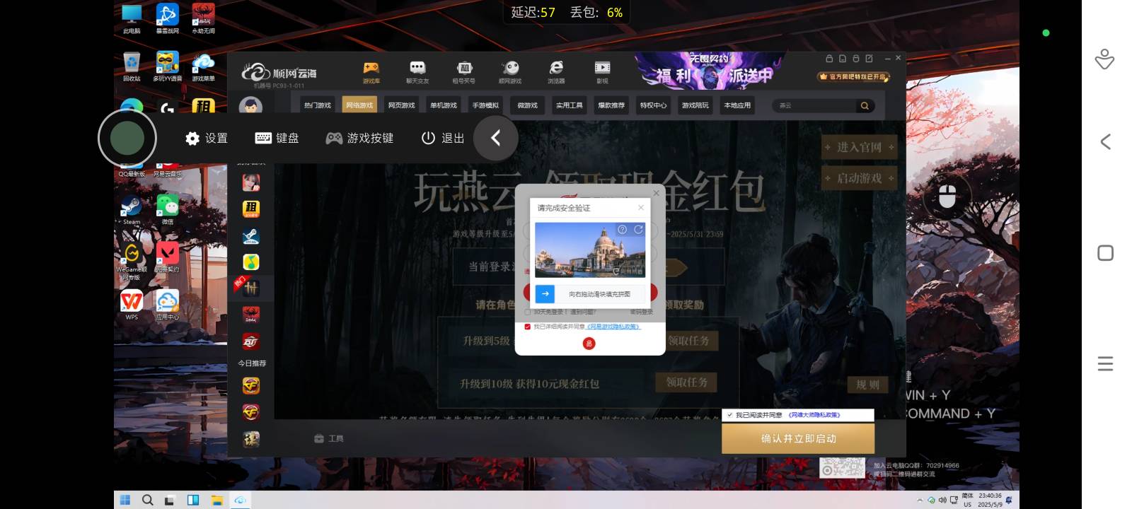This screenshot has height=509, width=1132.
Task: Open 网络大师隐私政策 link
Action: coord(814,415)
